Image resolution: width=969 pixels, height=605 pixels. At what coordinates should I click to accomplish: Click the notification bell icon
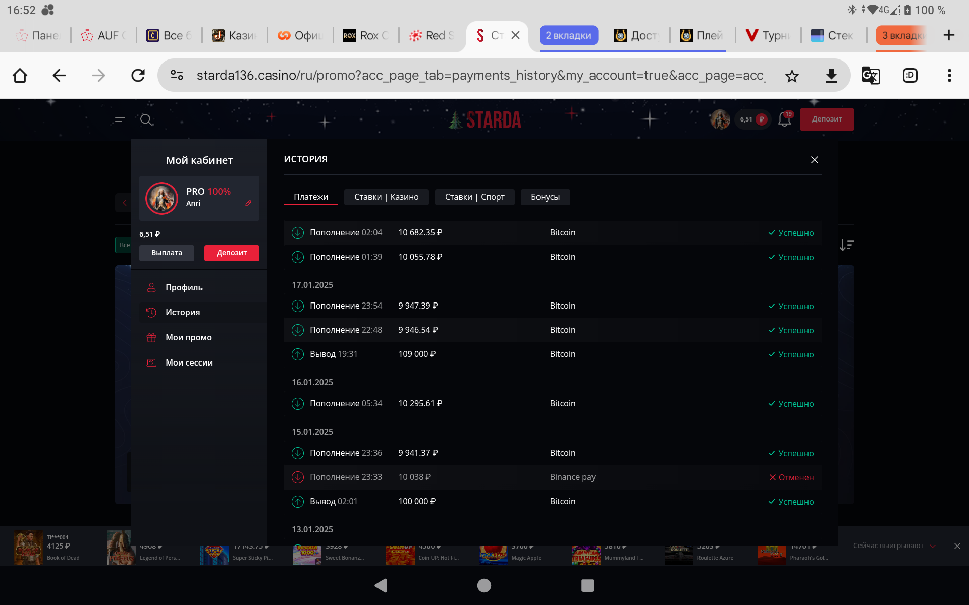click(x=784, y=119)
